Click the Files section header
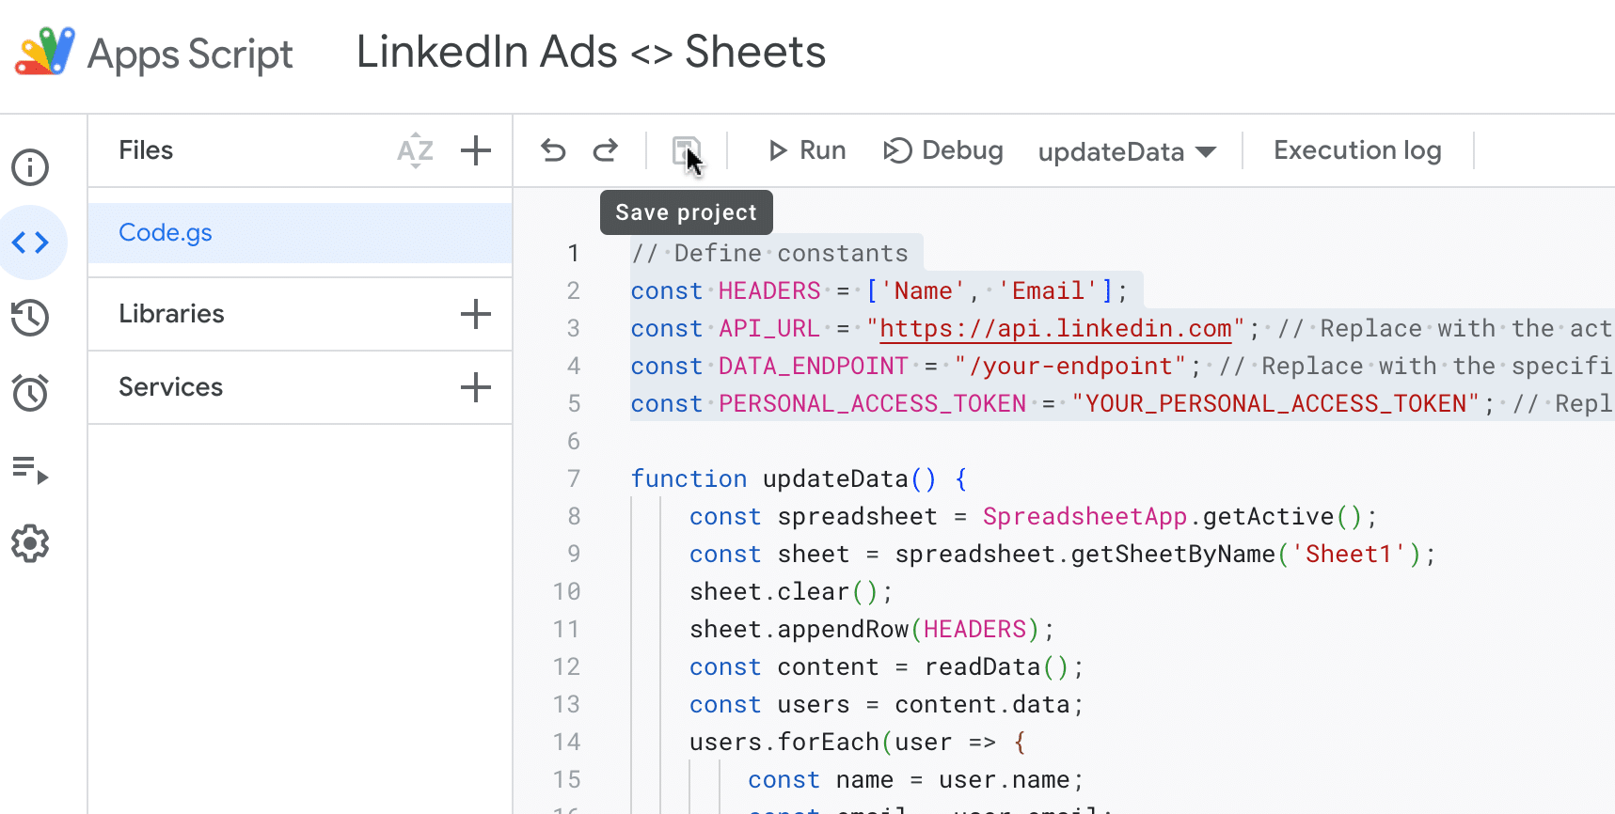This screenshot has height=814, width=1615. (x=146, y=150)
